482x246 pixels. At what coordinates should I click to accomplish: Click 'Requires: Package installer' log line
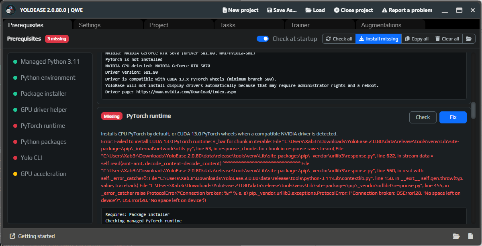[x=137, y=214]
